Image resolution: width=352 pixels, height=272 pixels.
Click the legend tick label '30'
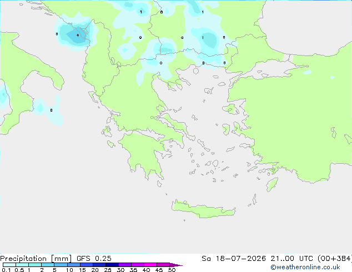click(x=120, y=270)
